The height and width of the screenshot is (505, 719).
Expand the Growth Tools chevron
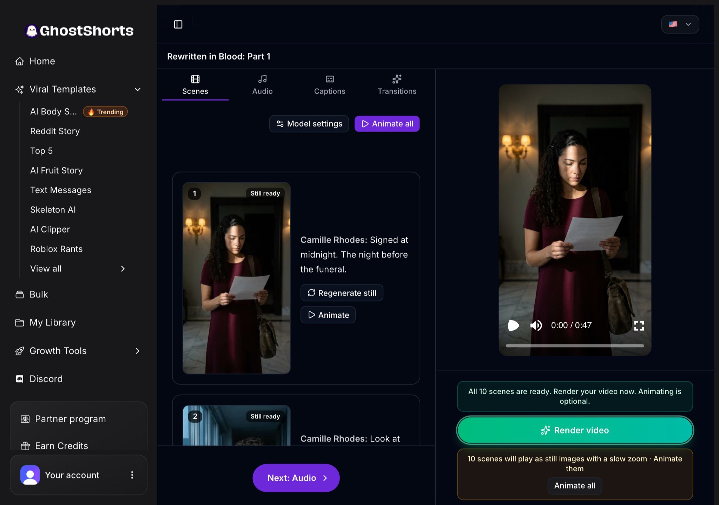tap(137, 351)
